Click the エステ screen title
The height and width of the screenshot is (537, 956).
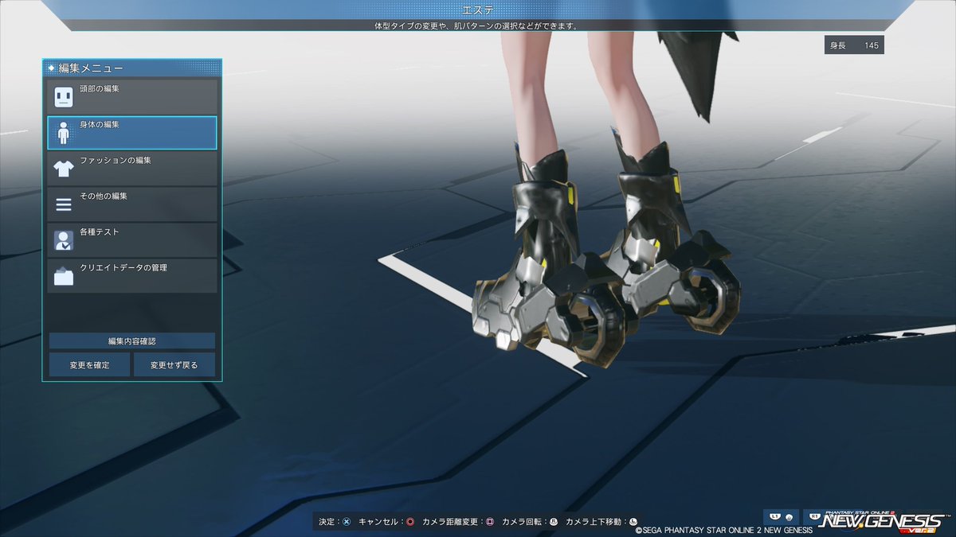478,10
